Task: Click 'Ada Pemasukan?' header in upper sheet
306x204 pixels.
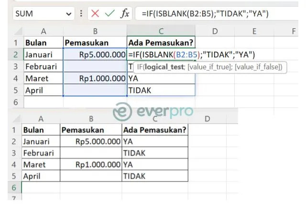Action: (161, 43)
